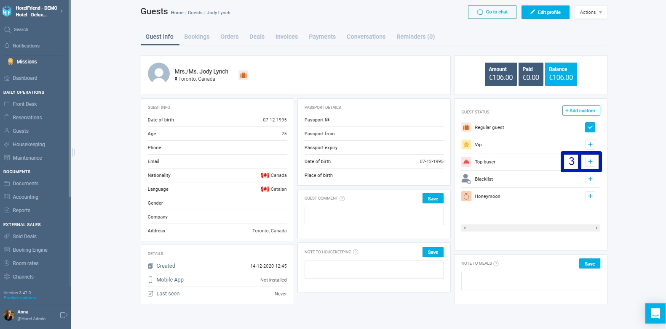Click the Search icon in sidebar
666x329 pixels.
tap(7, 29)
